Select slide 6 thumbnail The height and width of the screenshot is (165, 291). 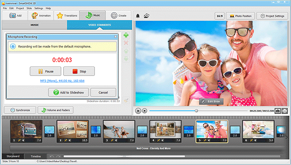click(x=258, y=131)
